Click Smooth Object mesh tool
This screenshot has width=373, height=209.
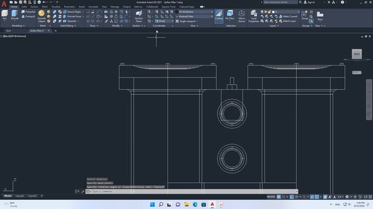pos(41,16)
